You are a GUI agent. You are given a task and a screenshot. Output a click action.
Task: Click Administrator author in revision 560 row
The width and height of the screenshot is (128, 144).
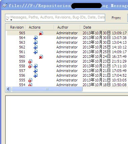(67, 57)
